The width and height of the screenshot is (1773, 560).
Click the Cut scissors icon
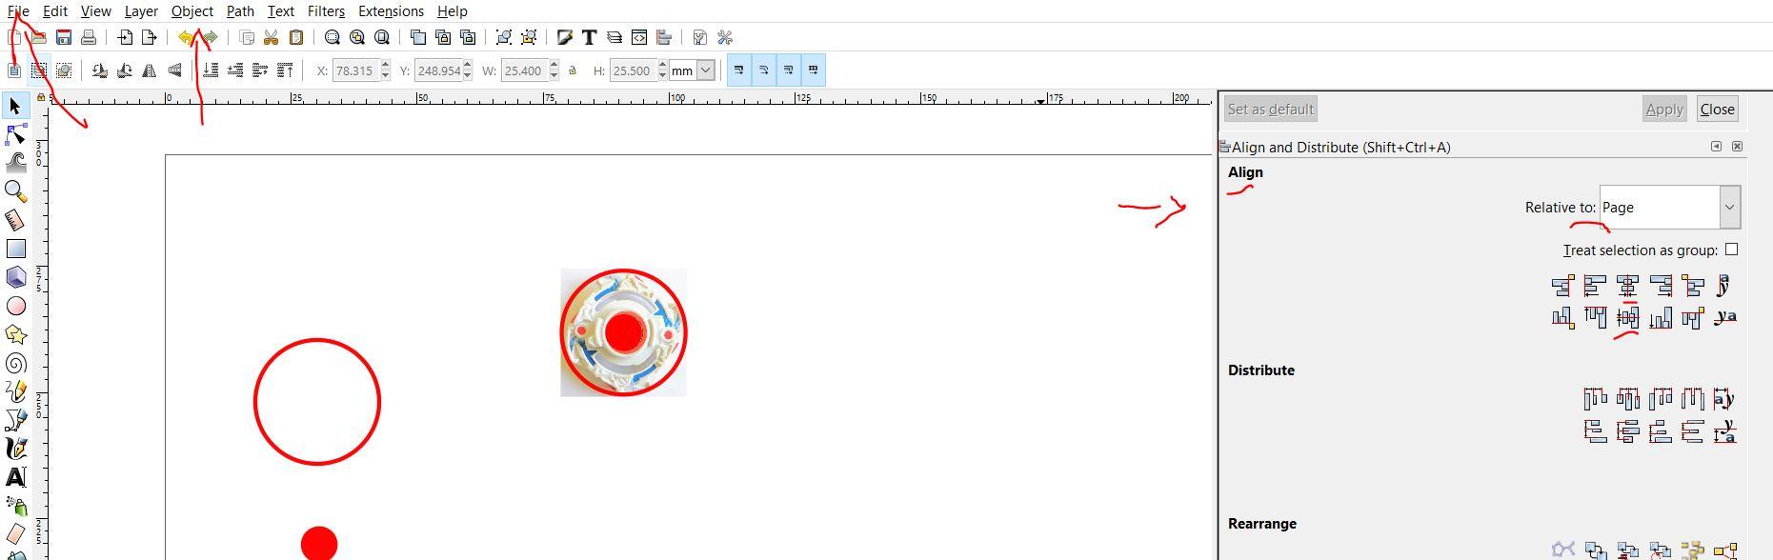click(272, 37)
